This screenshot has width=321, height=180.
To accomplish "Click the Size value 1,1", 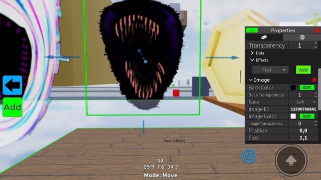I will pyautogui.click(x=303, y=138).
